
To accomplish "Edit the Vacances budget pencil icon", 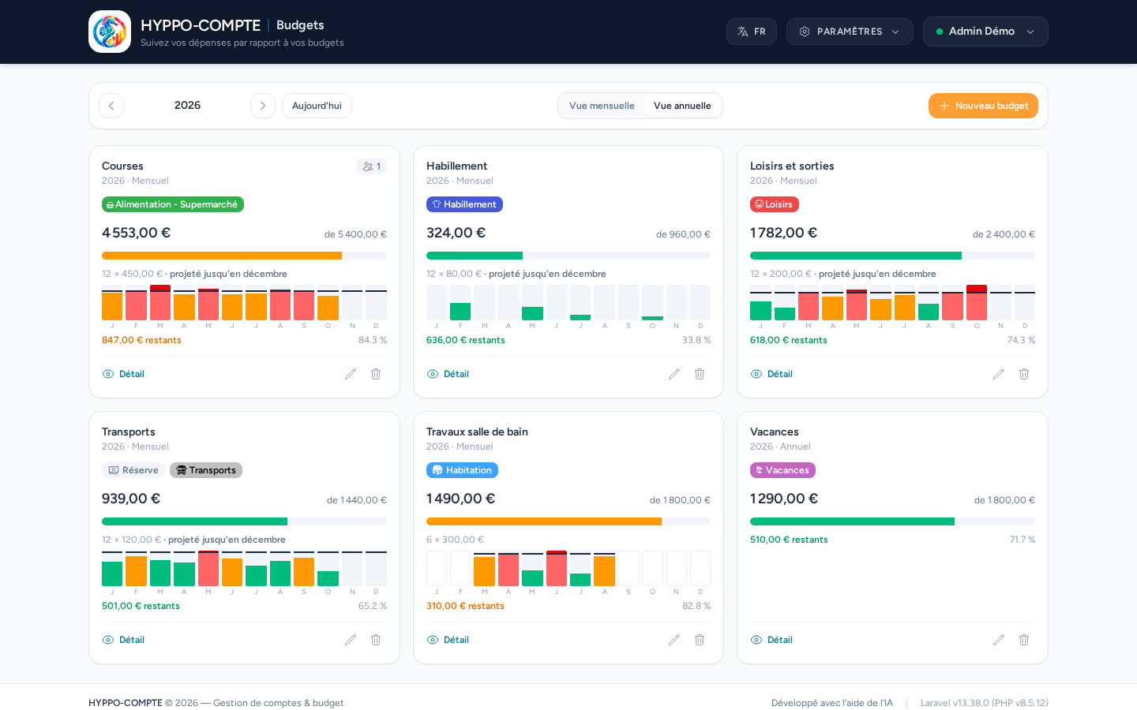I will pos(999,640).
